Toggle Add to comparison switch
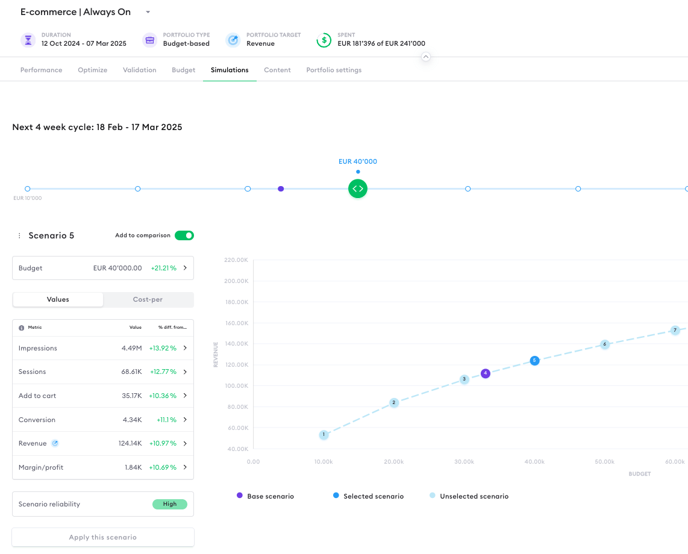The height and width of the screenshot is (554, 688). coord(184,235)
